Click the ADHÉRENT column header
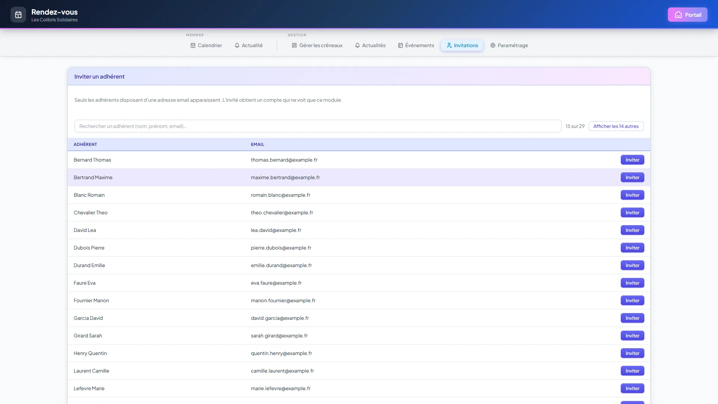Screen dimensions: 718x404 pos(85,144)
